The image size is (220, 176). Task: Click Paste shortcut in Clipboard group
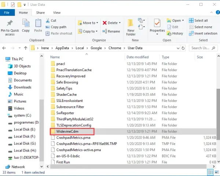coord(59,33)
